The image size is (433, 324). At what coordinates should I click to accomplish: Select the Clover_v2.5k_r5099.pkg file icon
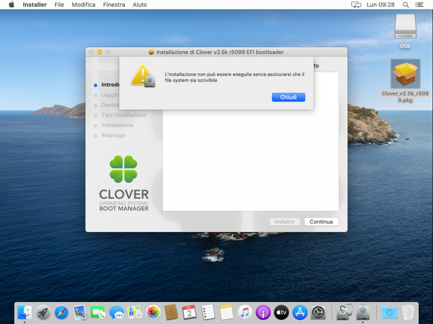click(405, 74)
